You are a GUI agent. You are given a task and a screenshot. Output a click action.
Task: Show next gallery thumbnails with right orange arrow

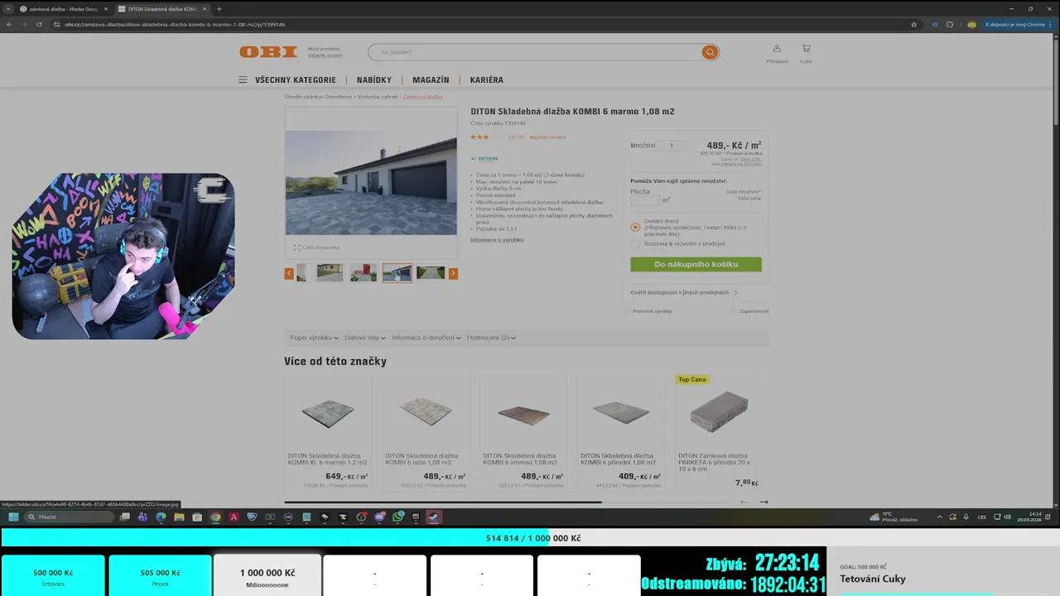tap(453, 273)
